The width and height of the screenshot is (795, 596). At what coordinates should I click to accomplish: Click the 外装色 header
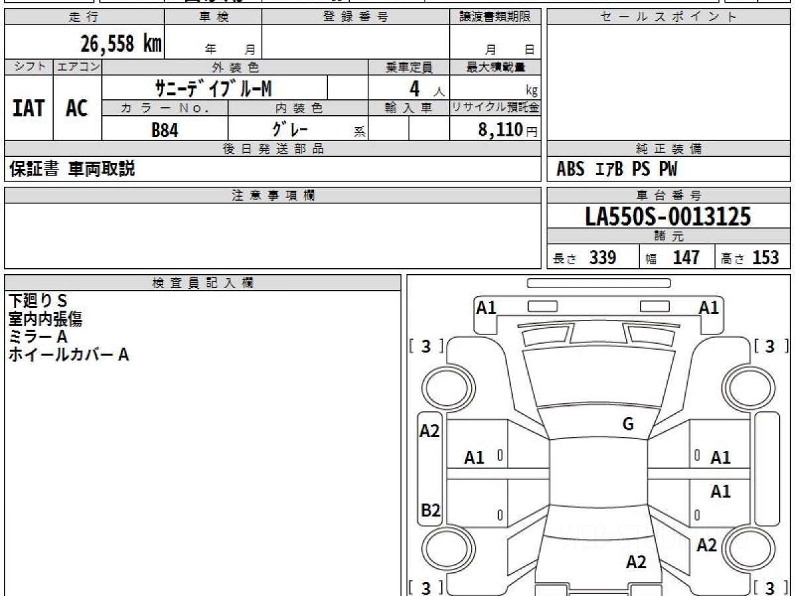pyautogui.click(x=235, y=67)
